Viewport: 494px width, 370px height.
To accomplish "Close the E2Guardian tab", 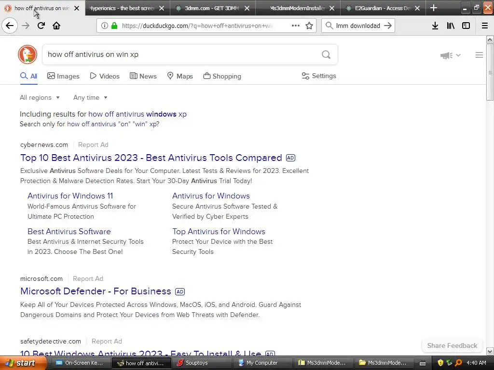I will 417,8.
